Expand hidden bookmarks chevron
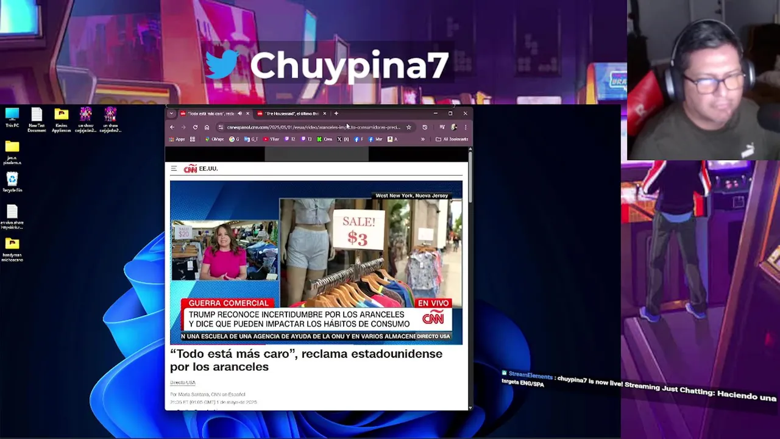Screen dimensions: 780x439 (x=422, y=139)
